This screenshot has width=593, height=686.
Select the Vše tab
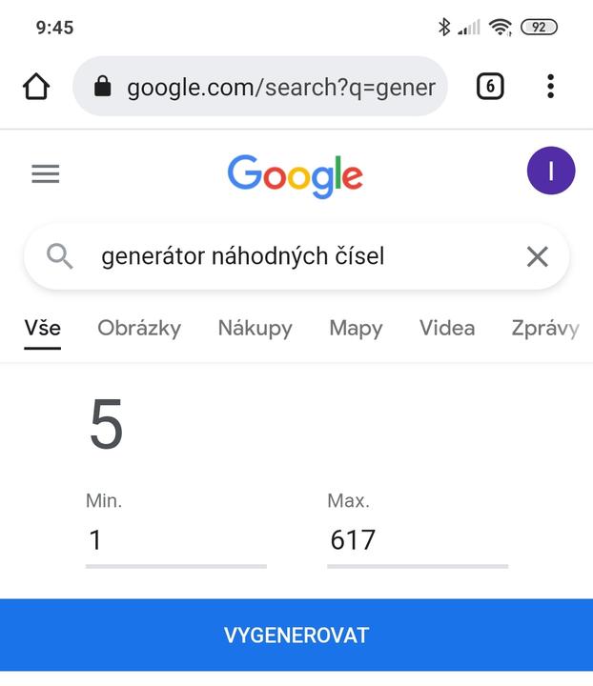point(43,329)
